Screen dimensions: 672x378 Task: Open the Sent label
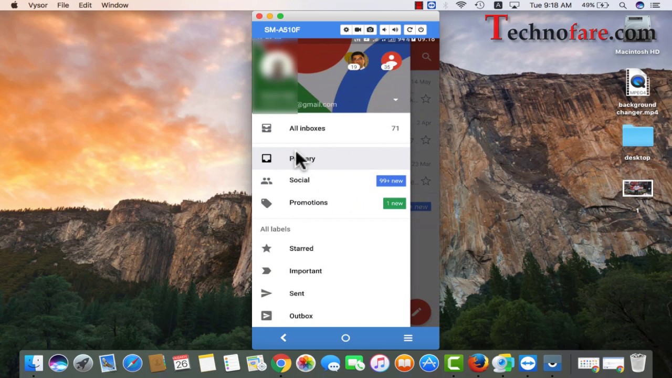pos(331,293)
